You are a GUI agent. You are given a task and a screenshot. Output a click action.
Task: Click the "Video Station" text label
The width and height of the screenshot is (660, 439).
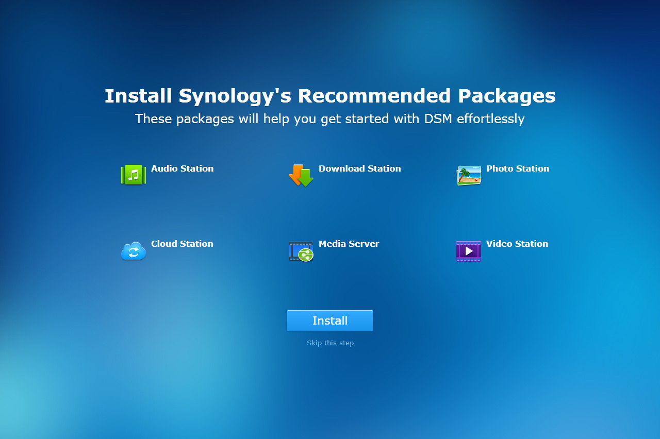tap(517, 244)
